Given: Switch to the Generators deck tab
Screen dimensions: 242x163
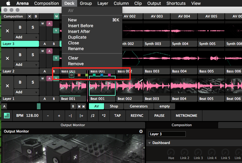Looking at the screenshot, I should 139,106.
